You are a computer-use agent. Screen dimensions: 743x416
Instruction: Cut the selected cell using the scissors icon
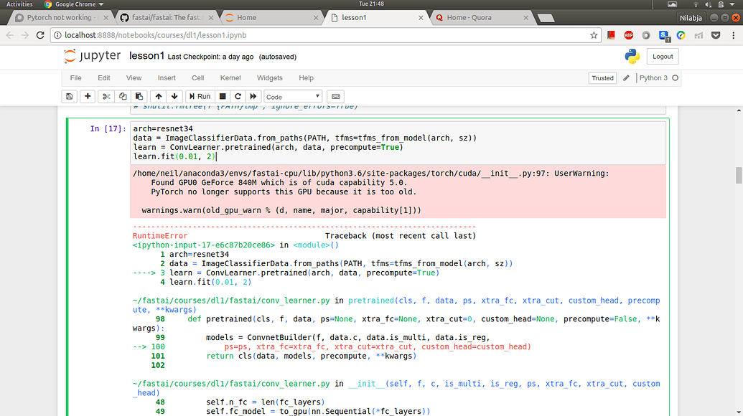(x=108, y=96)
